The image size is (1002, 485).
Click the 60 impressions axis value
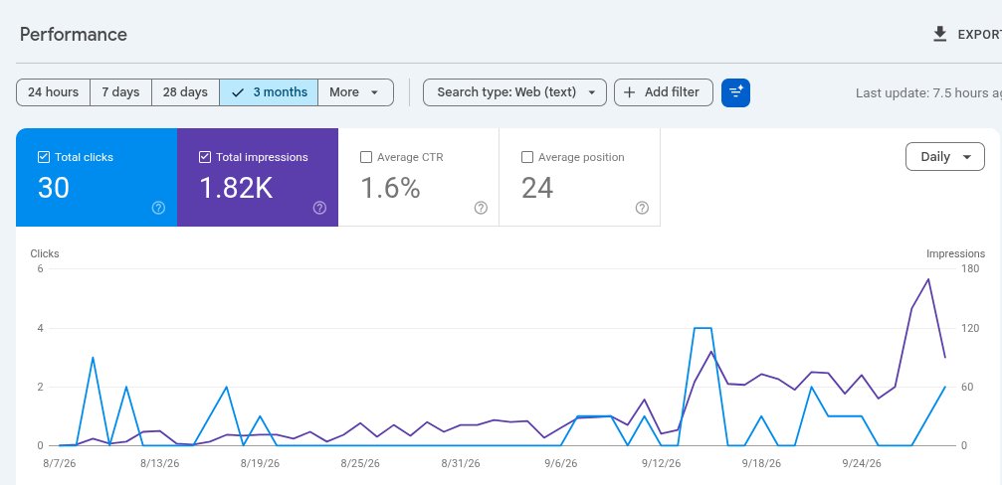point(967,388)
